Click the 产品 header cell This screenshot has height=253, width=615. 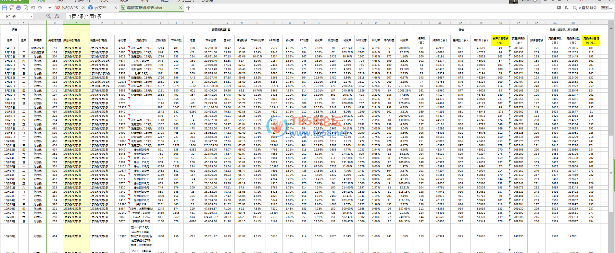click(x=14, y=30)
